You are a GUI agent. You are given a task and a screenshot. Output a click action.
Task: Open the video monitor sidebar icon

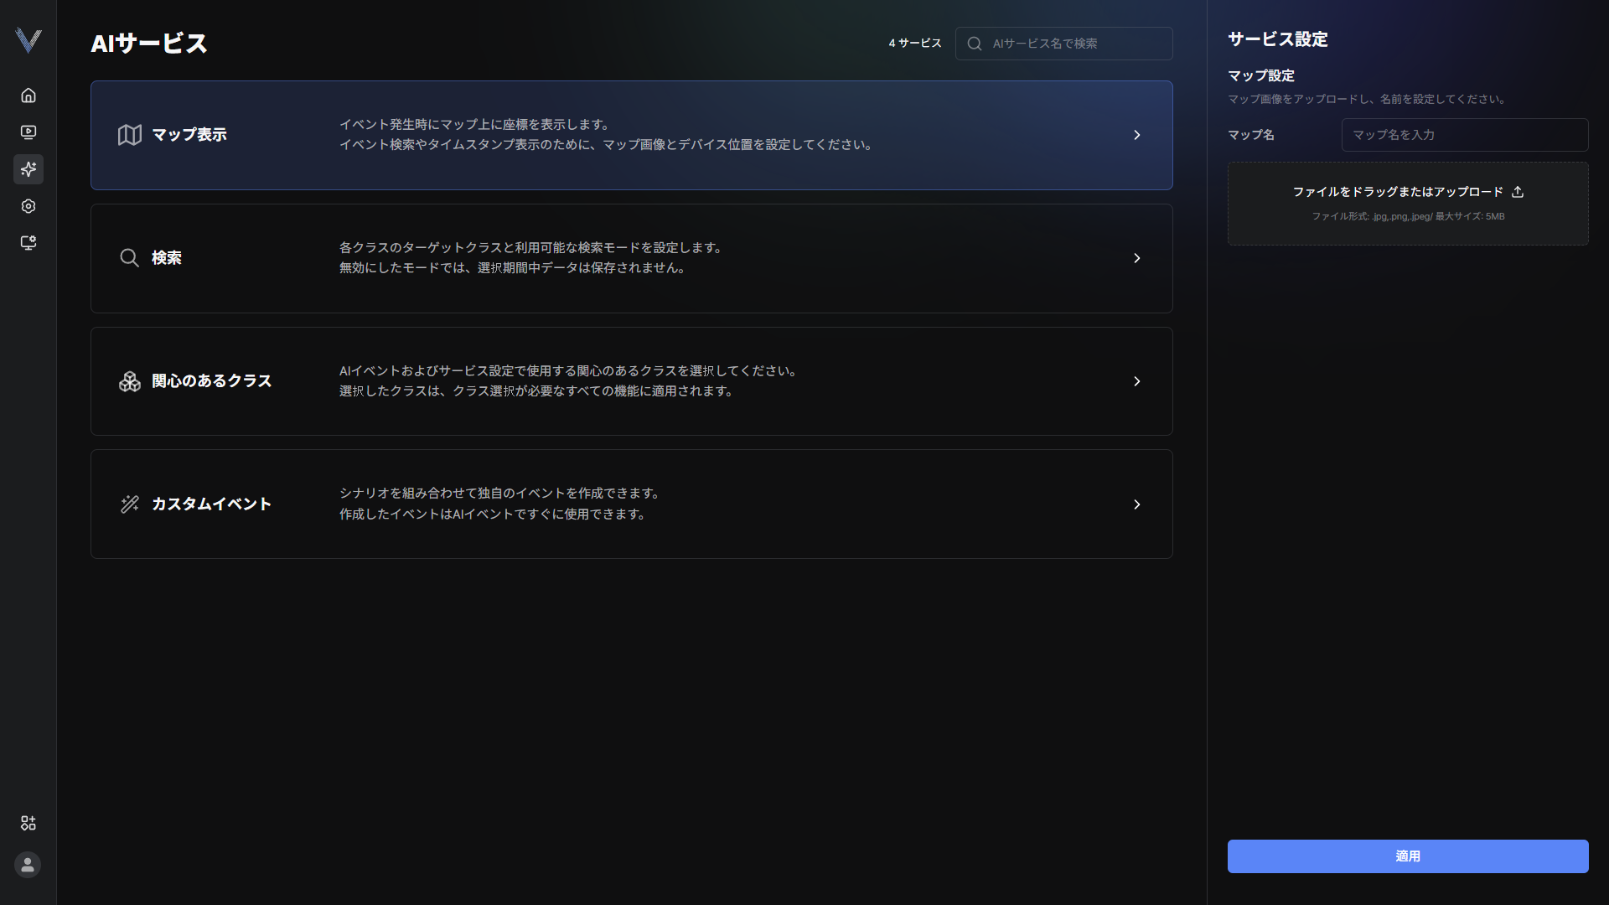pos(28,132)
